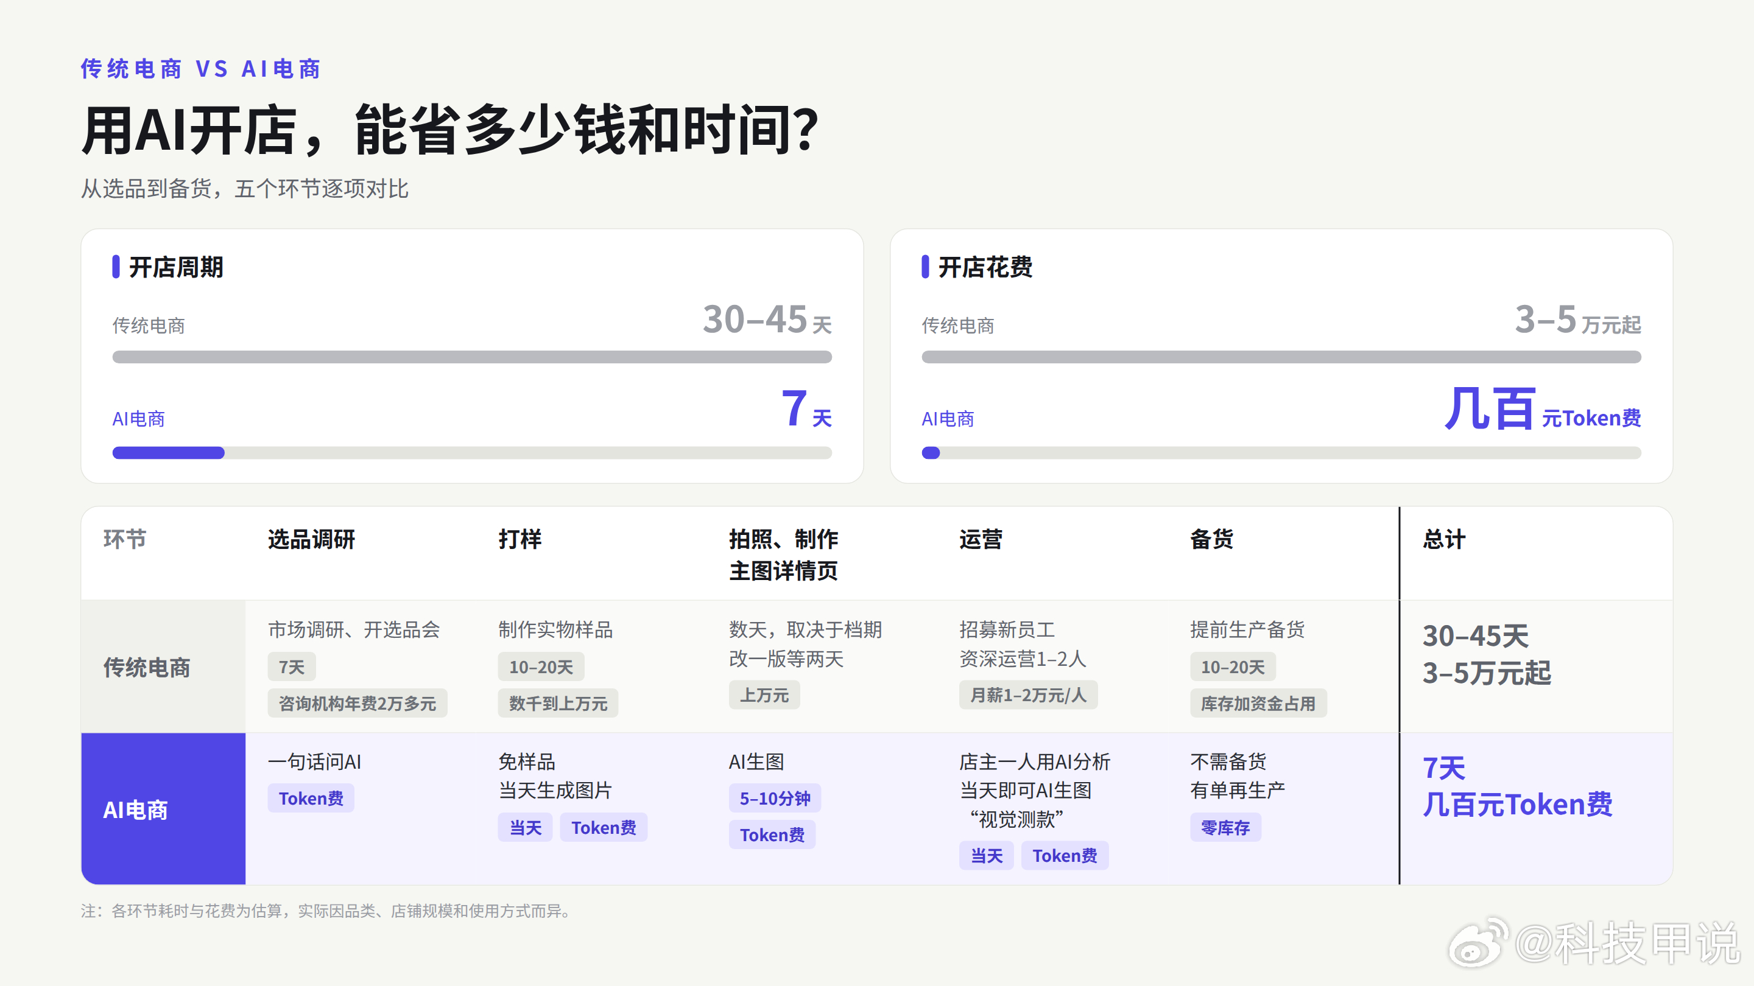Click the '库存加资金占用' tag
1754x986 pixels.
click(x=1258, y=703)
